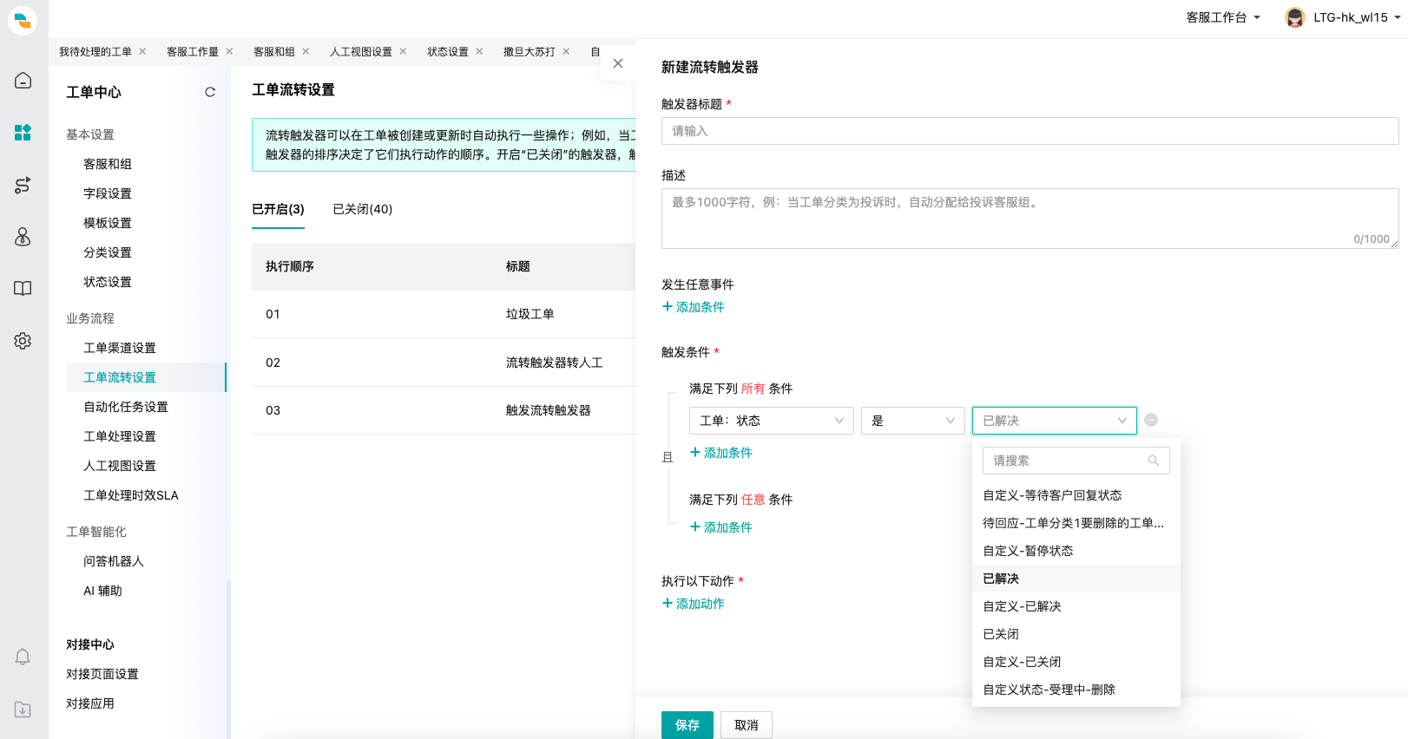Open 工单处理时效SLA in sidebar menu

131,495
